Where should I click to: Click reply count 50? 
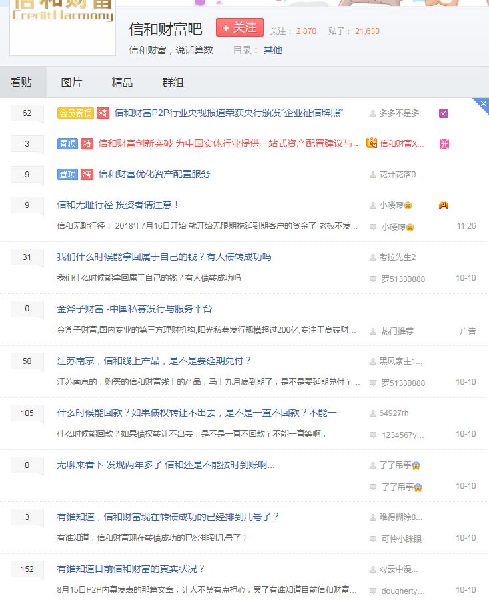click(27, 361)
